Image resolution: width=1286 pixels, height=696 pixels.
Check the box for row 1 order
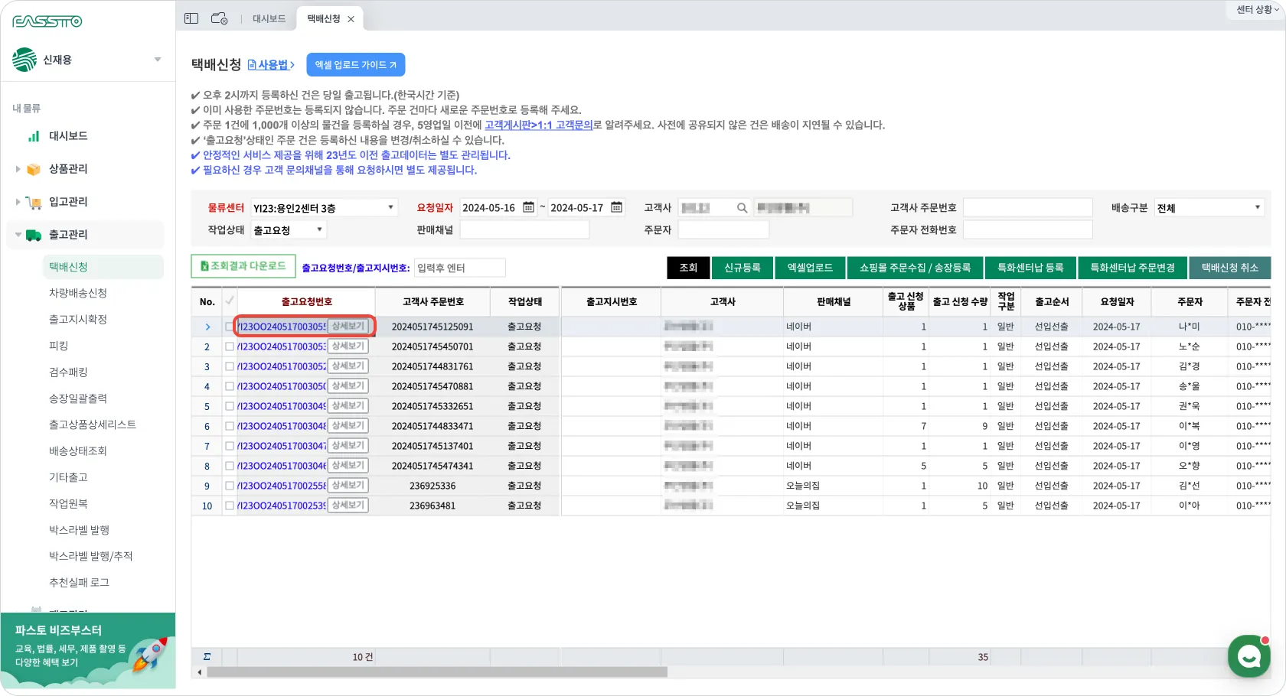coord(230,327)
